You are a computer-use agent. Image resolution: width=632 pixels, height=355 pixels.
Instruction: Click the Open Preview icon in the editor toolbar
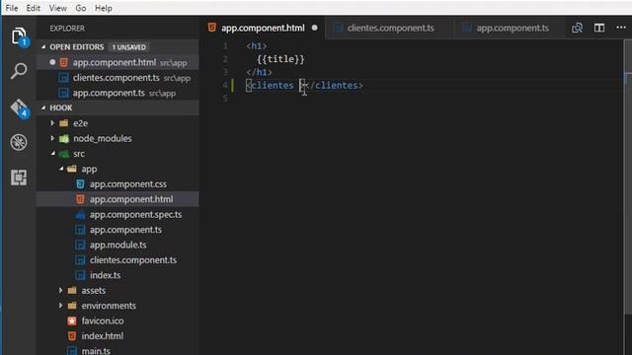coord(577,28)
